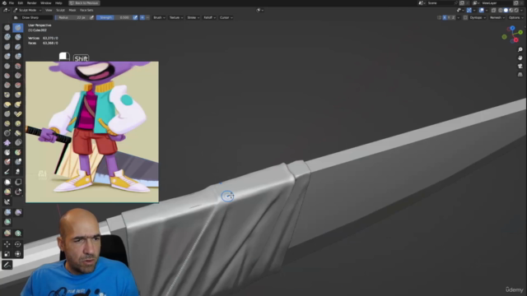Open the Sculpt header menu

pos(60,10)
